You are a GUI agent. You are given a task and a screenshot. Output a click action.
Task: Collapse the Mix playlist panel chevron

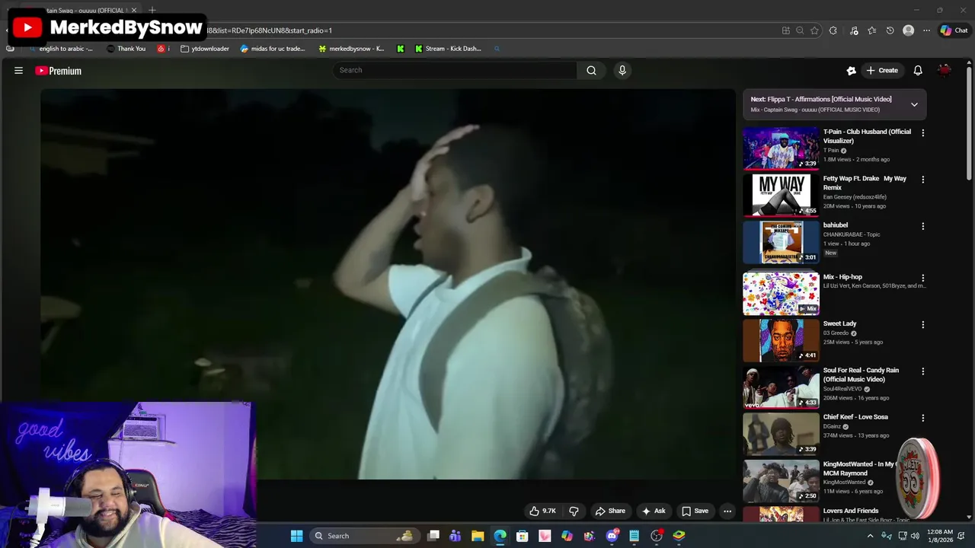point(914,104)
